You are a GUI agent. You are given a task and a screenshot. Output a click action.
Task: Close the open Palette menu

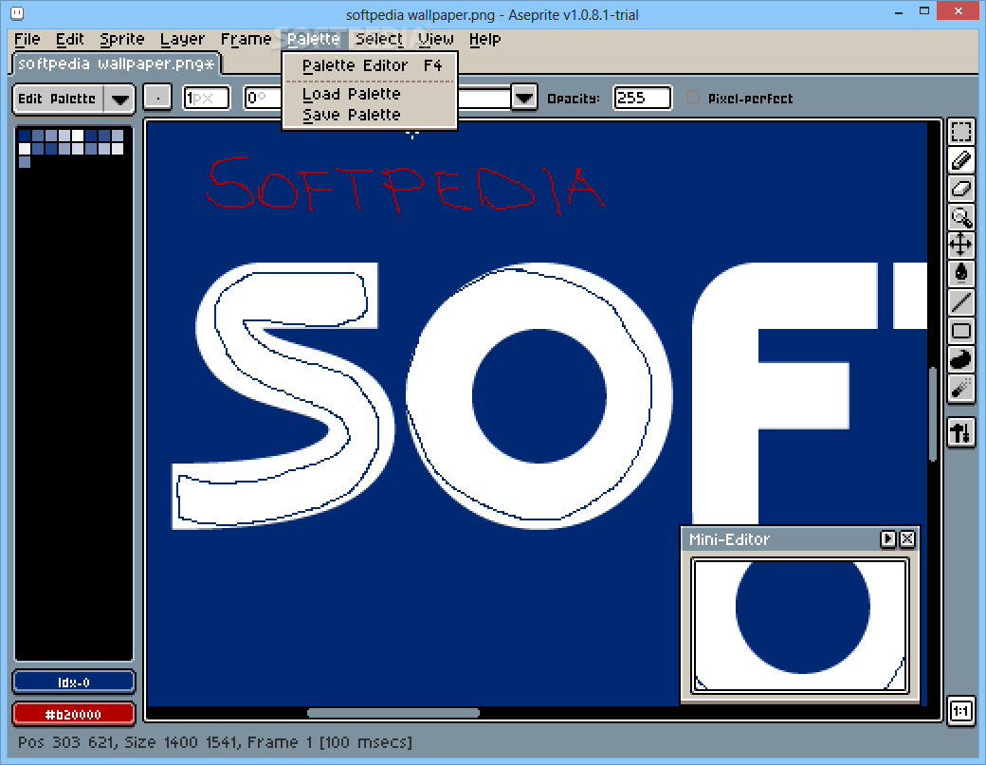(313, 39)
